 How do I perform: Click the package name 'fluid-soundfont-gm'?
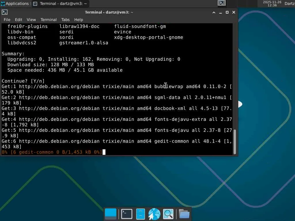coord(140,26)
